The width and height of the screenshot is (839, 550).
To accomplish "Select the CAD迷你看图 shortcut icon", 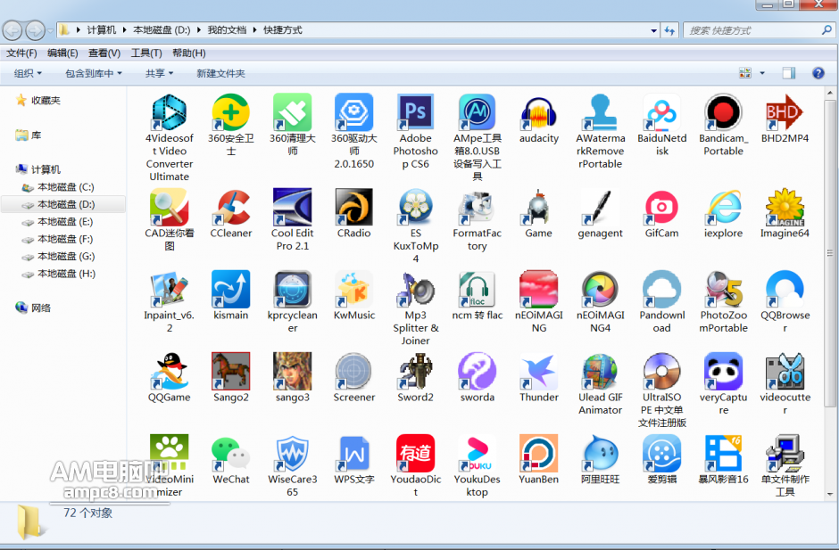I will pyautogui.click(x=169, y=207).
